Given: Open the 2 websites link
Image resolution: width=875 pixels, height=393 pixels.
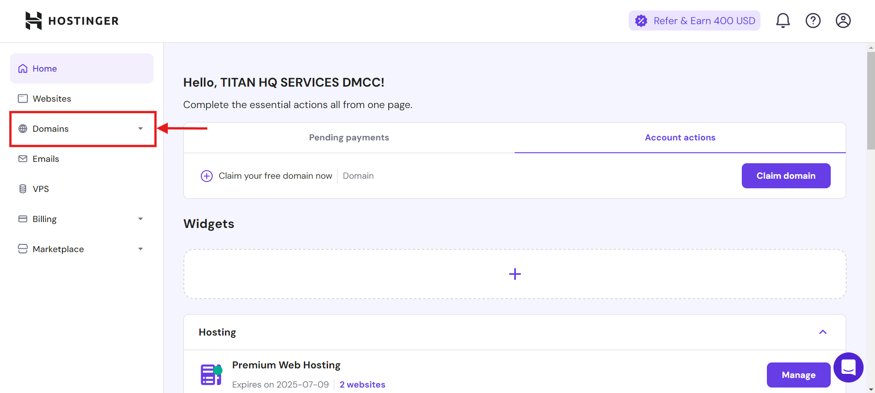Looking at the screenshot, I should [363, 384].
